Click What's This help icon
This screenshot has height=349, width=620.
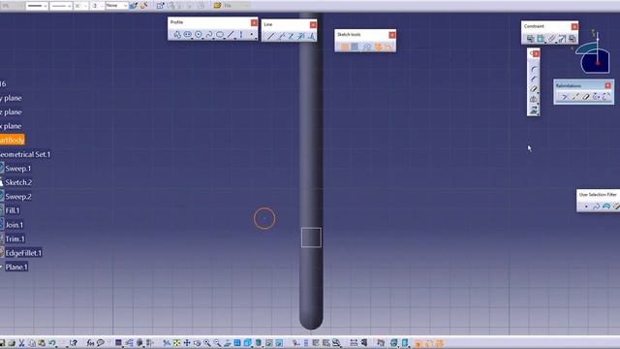(74, 343)
